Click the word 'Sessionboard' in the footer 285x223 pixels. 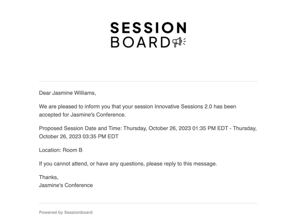click(x=78, y=212)
